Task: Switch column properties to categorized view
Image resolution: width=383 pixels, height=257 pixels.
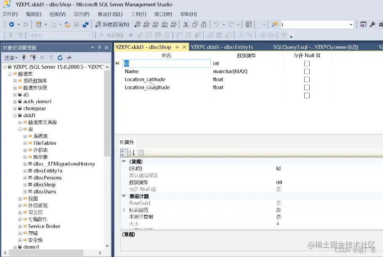Action: [x=124, y=153]
